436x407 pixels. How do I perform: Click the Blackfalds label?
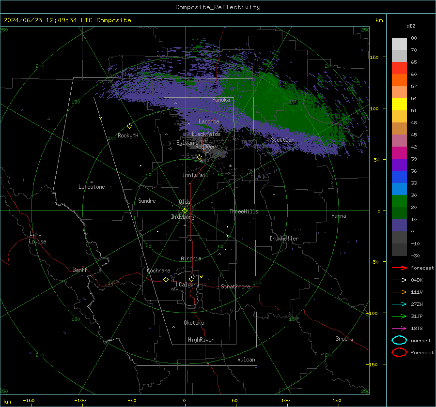point(206,134)
